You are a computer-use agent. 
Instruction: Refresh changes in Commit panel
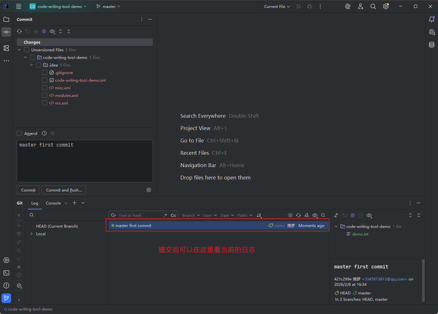pyautogui.click(x=19, y=31)
